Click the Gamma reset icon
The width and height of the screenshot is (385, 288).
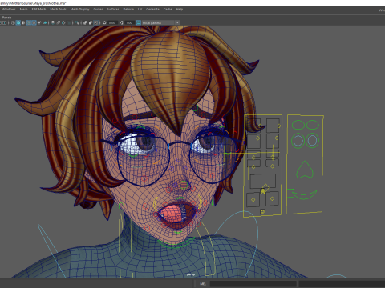122,22
